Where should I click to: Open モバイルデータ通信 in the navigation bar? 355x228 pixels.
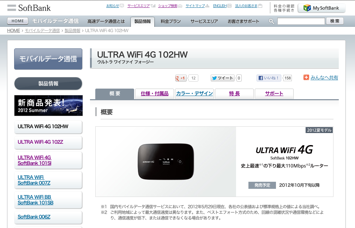55,21
